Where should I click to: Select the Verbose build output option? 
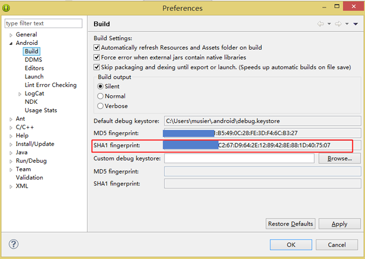100,106
